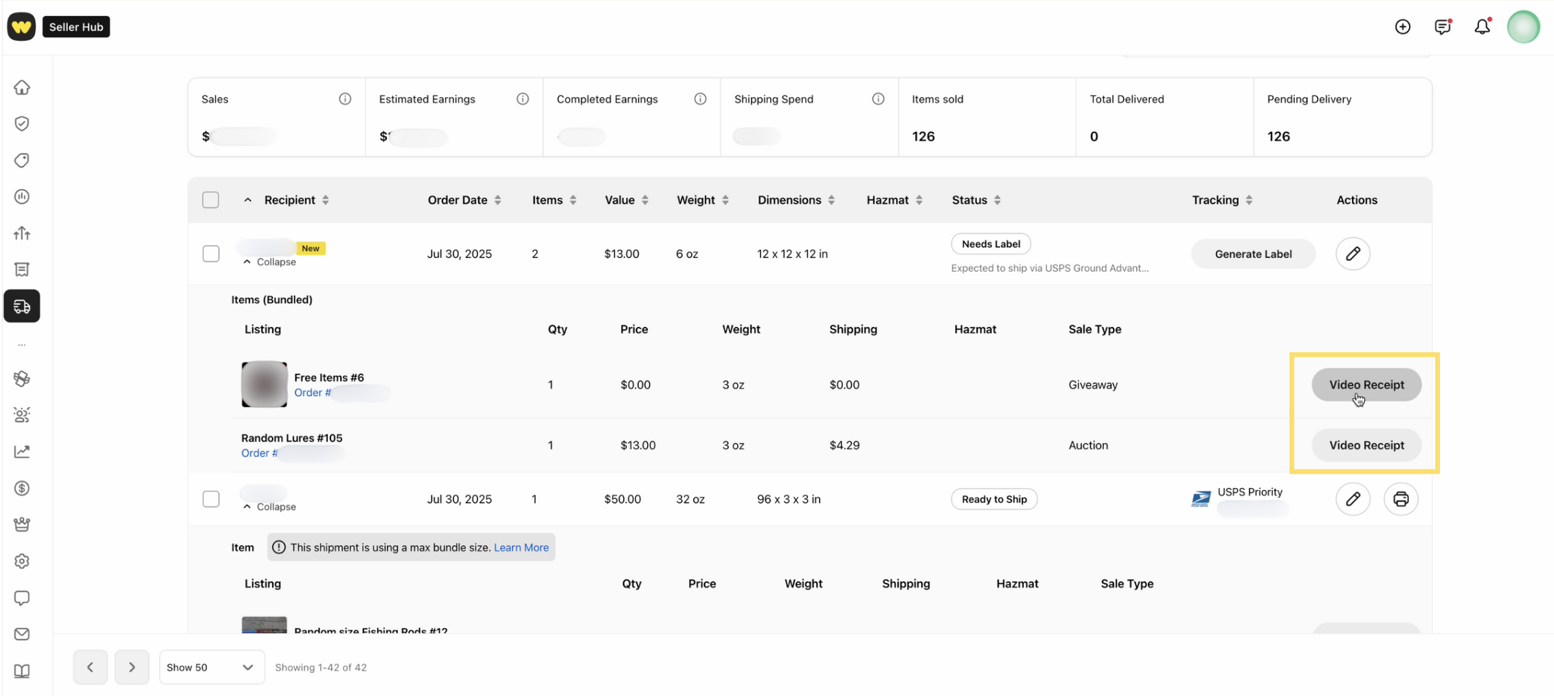Select the $50.00 order checkbox
Screen dimensions: 1554x696
pyautogui.click(x=211, y=499)
